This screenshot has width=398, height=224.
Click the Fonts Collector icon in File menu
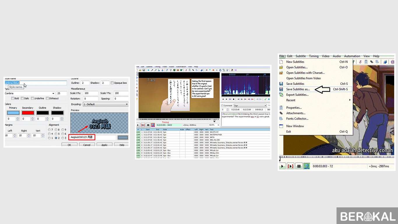(x=281, y=119)
